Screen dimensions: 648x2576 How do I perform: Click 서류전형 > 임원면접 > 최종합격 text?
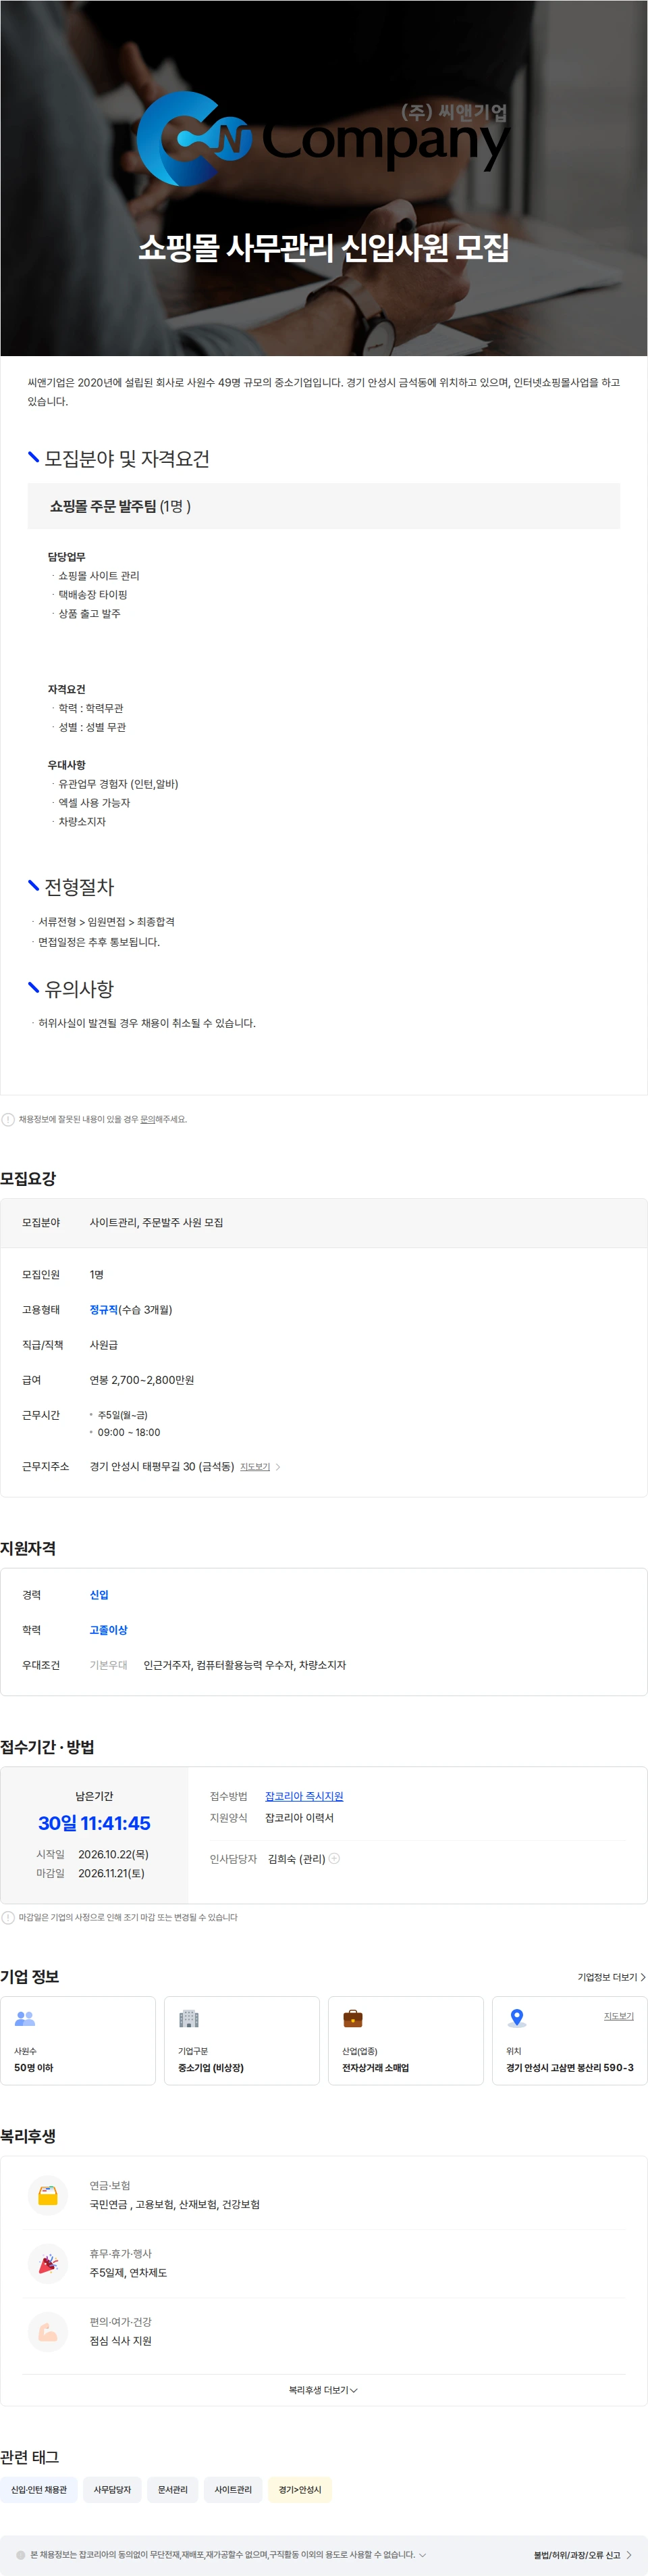point(106,922)
